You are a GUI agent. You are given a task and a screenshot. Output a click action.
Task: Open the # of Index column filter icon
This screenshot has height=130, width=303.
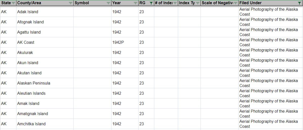pos(175,3)
